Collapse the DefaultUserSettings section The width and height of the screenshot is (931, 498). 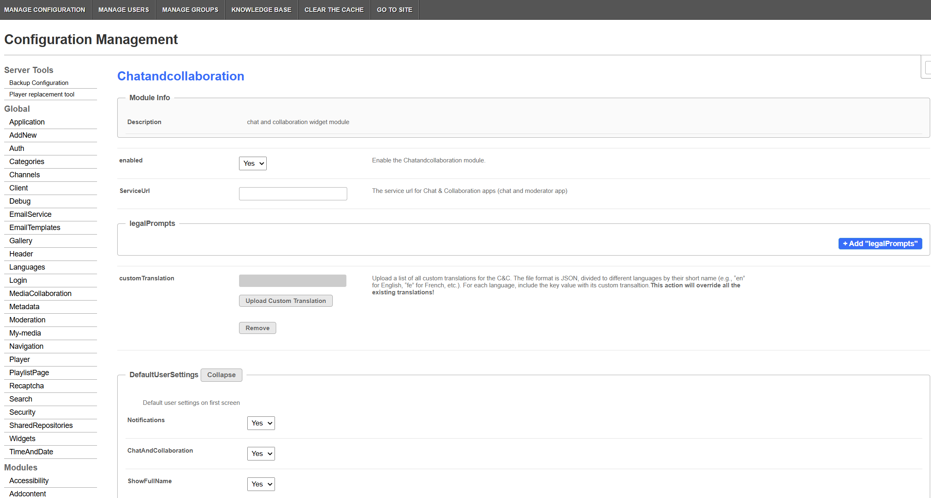(221, 375)
